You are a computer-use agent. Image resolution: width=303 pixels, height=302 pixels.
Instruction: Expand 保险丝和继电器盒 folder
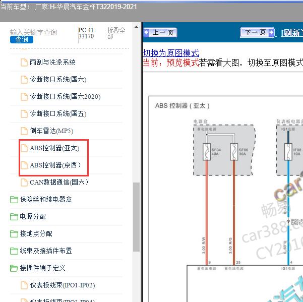click(x=46, y=199)
